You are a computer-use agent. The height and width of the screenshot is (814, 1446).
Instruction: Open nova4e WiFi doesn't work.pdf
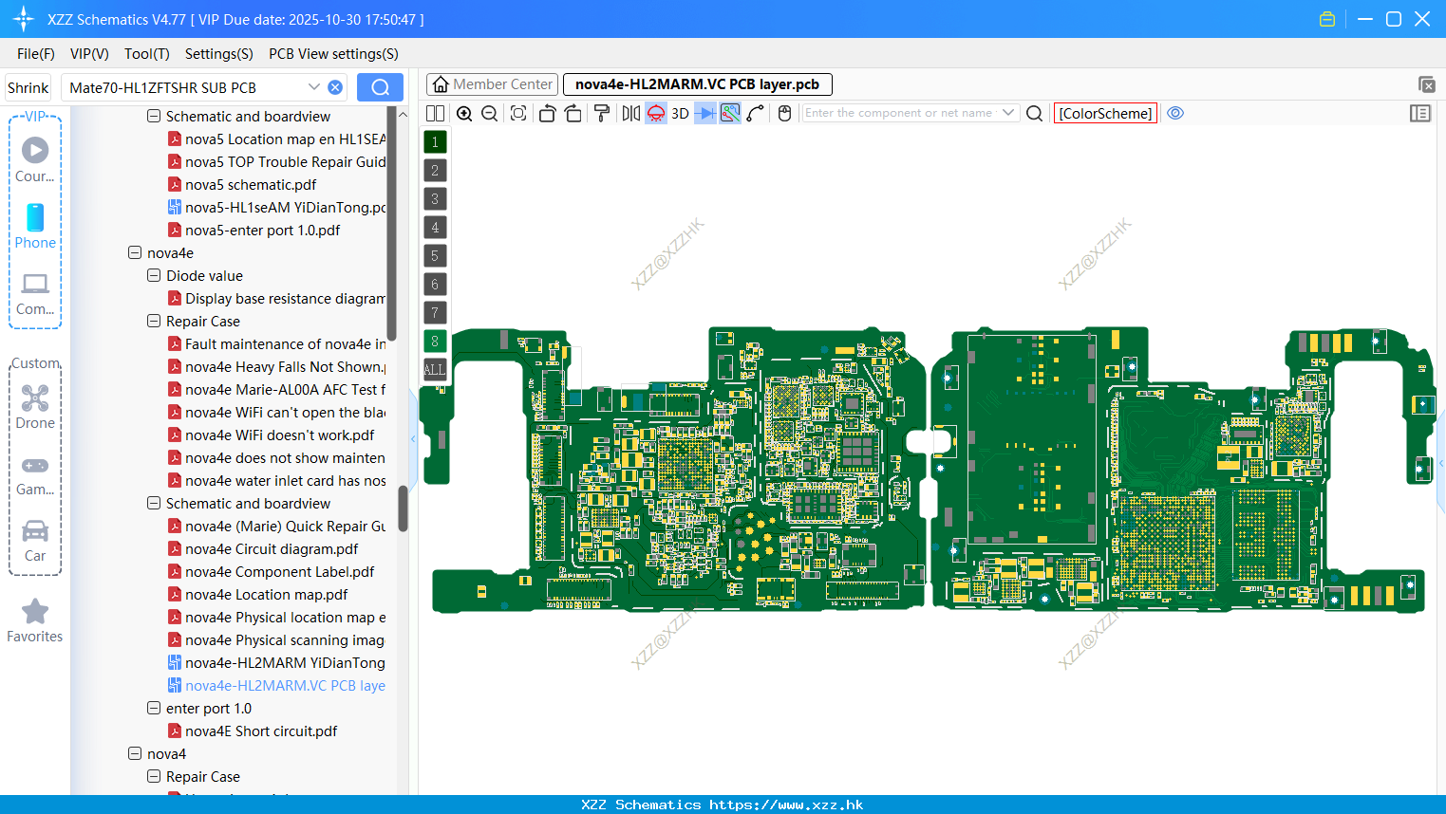tap(279, 435)
